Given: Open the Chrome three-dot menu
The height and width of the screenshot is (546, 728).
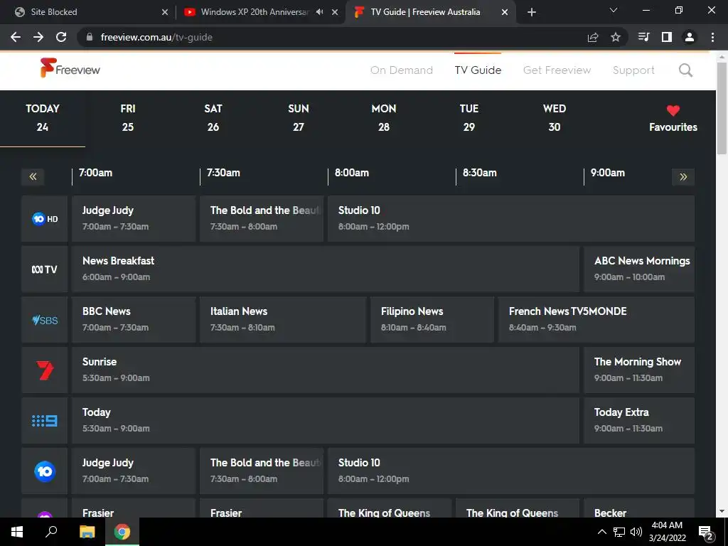Looking at the screenshot, I should (712, 37).
